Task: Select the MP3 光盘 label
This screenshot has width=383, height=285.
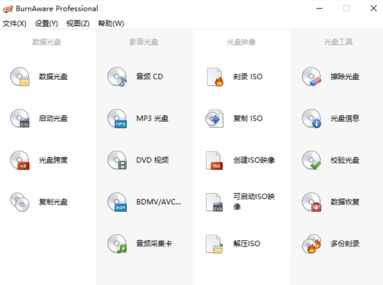Action: pyautogui.click(x=152, y=118)
